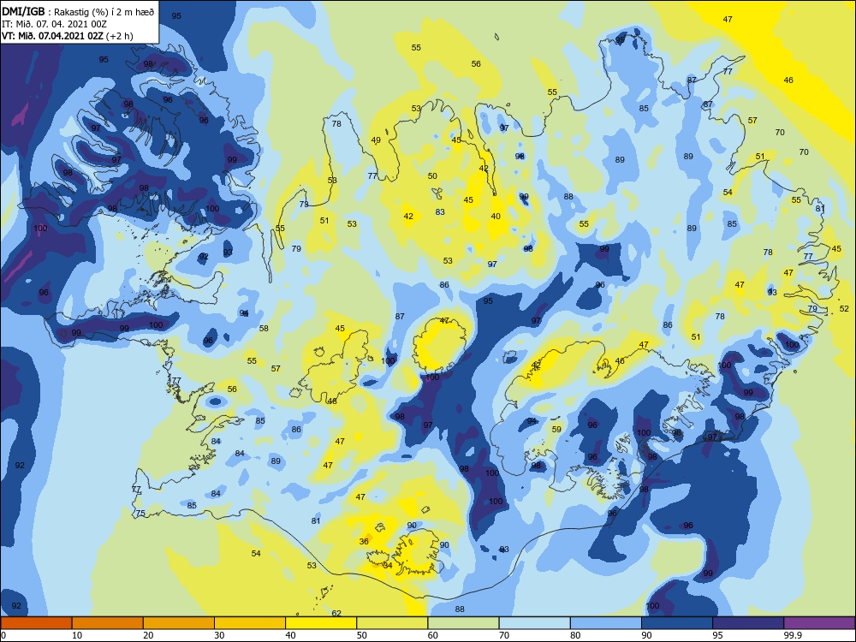Click the 50–60 pale yellow legend swatch
This screenshot has height=642, width=856.
coord(392,623)
